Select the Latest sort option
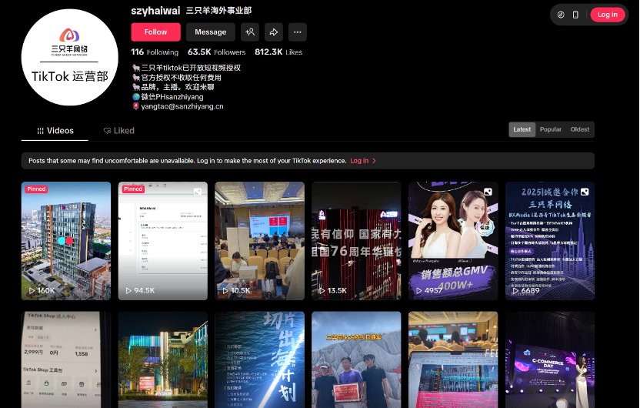Viewport: 640px width, 408px height. [x=522, y=129]
